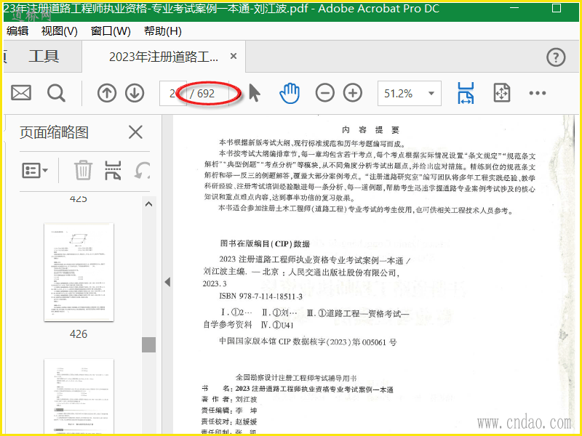Rotate pages counterclockwise icon

coord(142,170)
